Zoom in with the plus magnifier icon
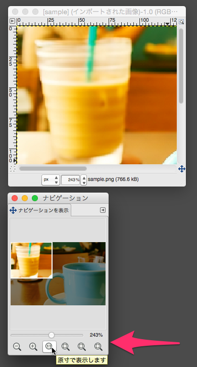 coord(33,347)
